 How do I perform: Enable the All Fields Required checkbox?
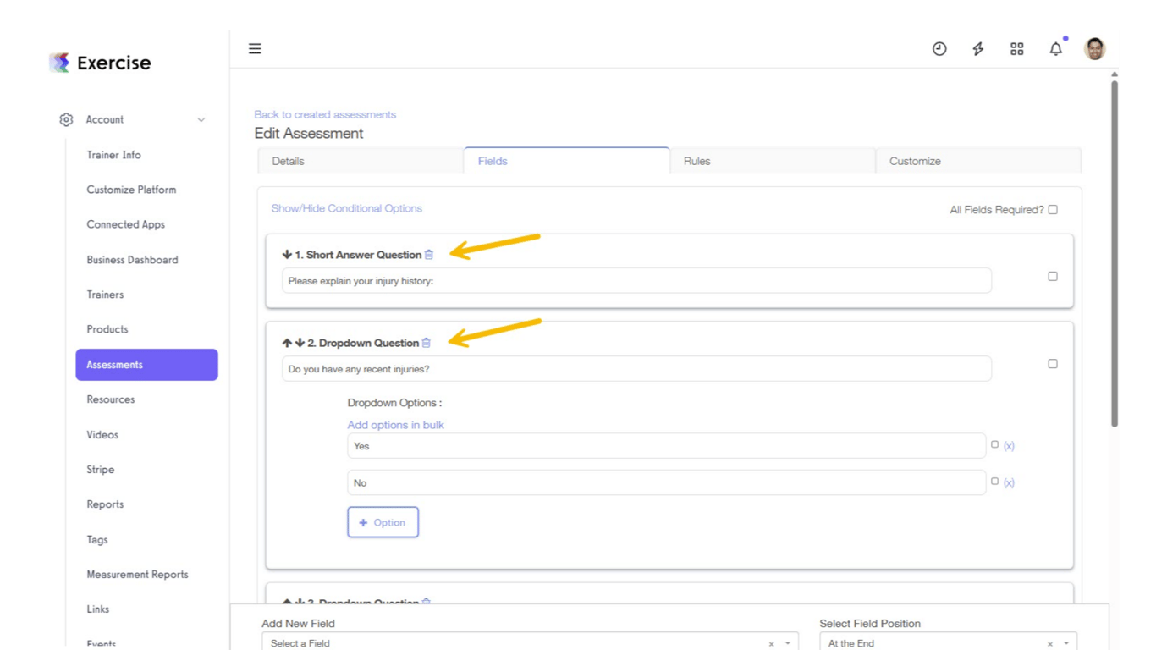[x=1053, y=209]
